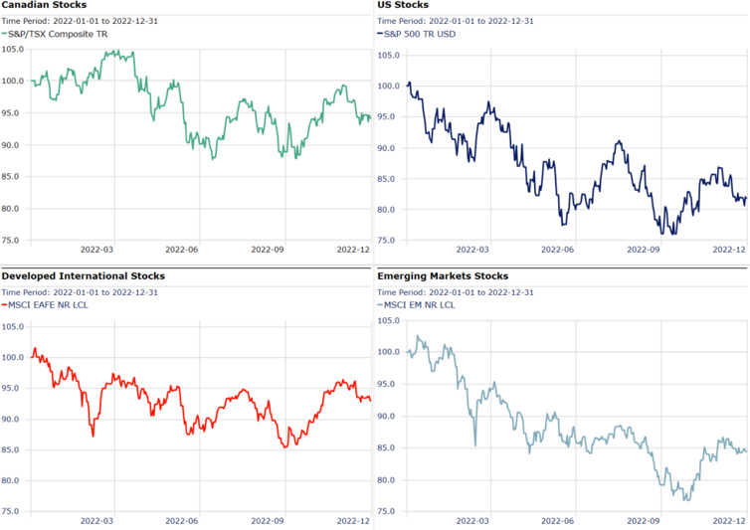Click the US Stocks chart title
Image resolution: width=750 pixels, height=530 pixels.
(403, 5)
